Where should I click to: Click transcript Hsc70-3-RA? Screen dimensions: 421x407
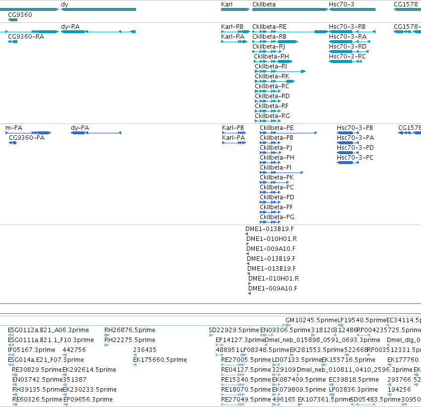349,42
